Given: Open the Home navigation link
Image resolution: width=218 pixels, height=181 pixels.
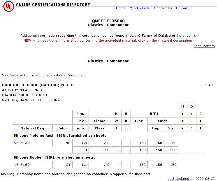Looking at the screenshot, I should click(121, 8).
